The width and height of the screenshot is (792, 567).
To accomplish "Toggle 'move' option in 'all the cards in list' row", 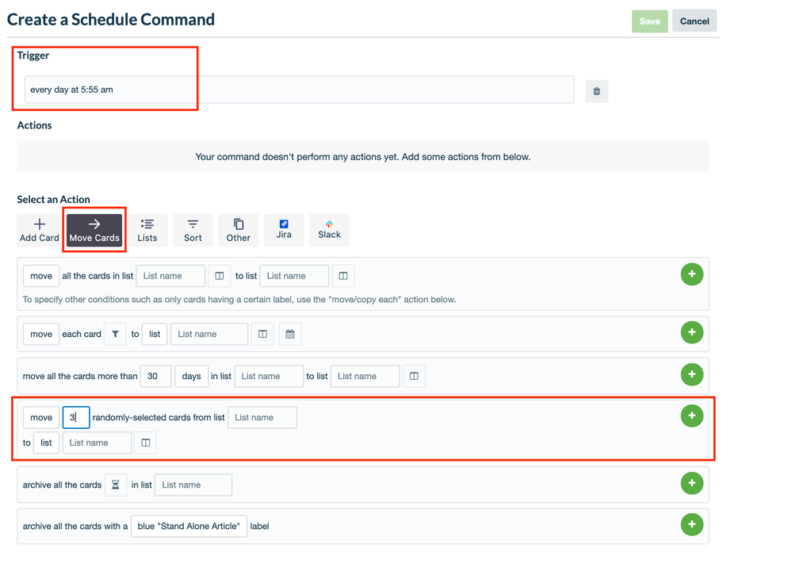I will point(41,276).
